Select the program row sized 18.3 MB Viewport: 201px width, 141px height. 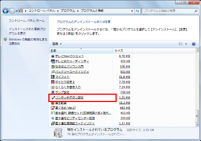point(91,103)
